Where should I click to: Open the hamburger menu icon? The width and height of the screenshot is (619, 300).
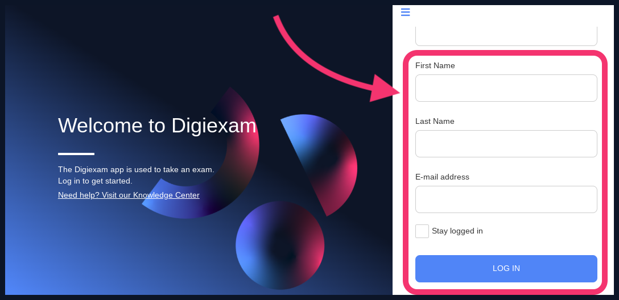(406, 13)
